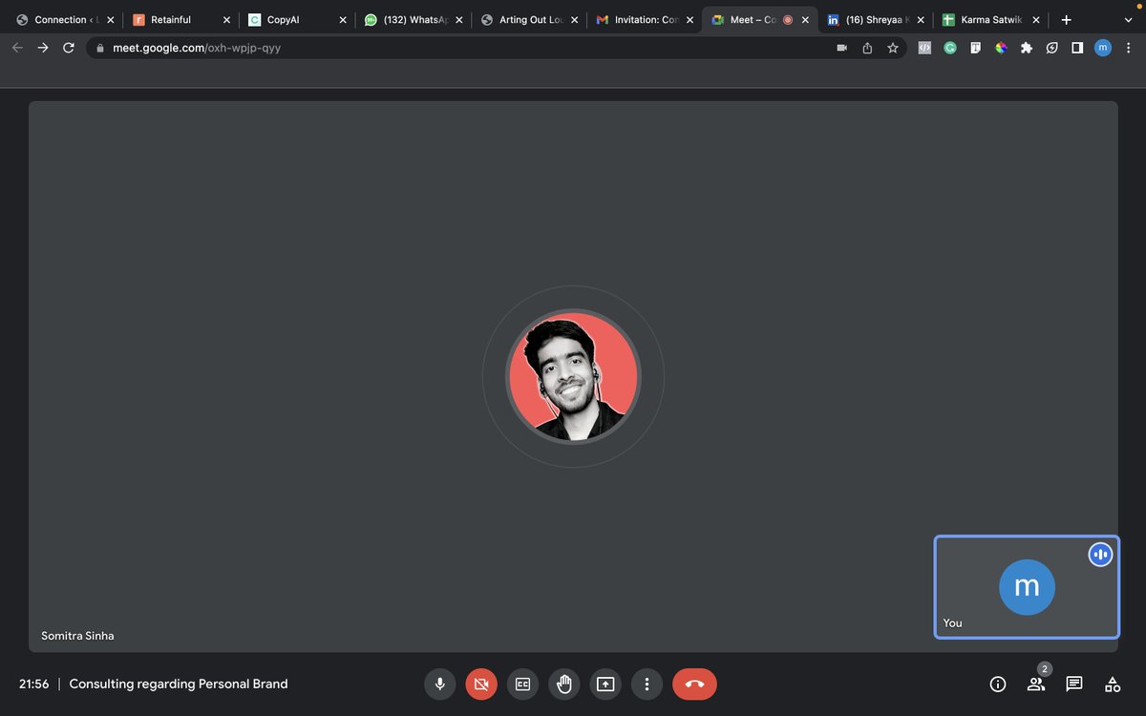Leave the call with red hang-up button

click(x=694, y=684)
